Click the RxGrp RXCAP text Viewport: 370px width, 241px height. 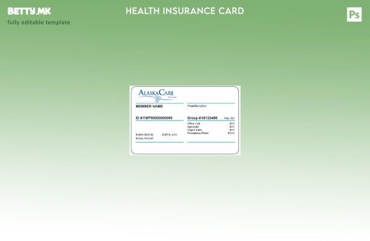pyautogui.click(x=144, y=138)
